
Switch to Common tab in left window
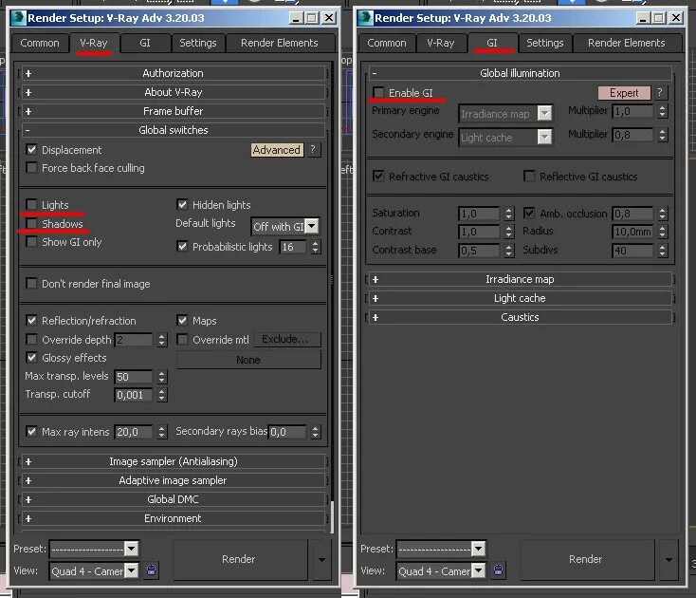pos(40,43)
